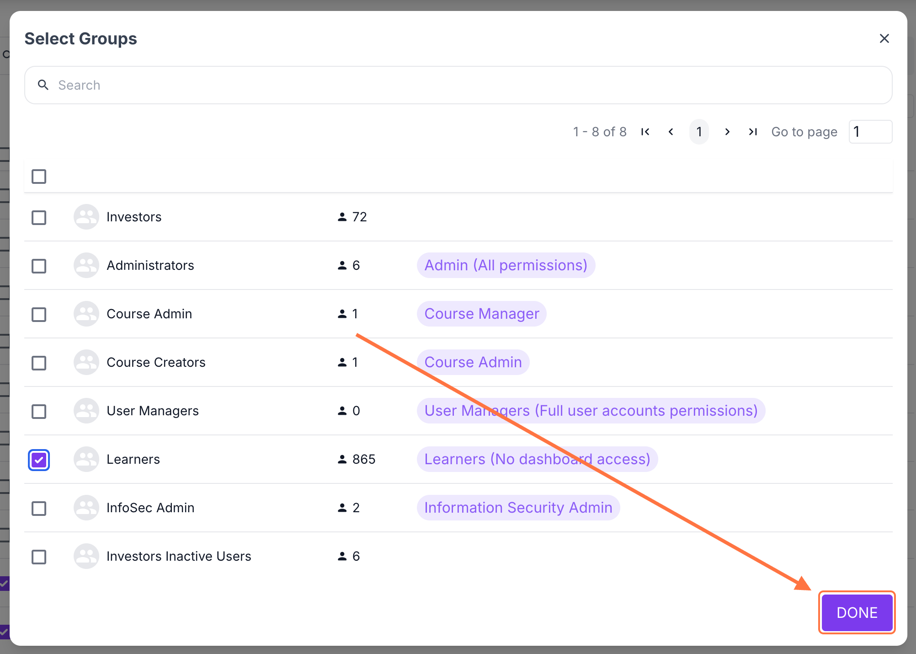This screenshot has width=916, height=654.
Task: Click the Investors group avatar icon
Action: (x=86, y=217)
